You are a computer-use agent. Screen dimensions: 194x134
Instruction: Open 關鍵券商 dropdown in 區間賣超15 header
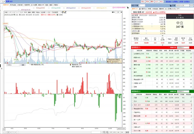point(183,91)
